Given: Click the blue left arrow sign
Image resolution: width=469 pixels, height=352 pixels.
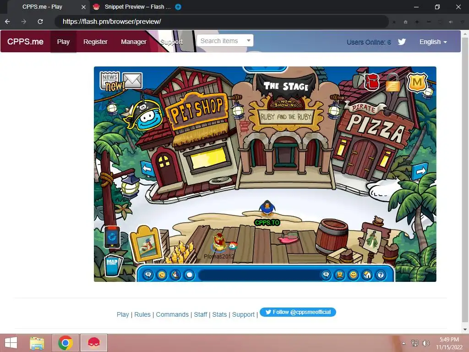Looking at the screenshot, I should point(147,169).
